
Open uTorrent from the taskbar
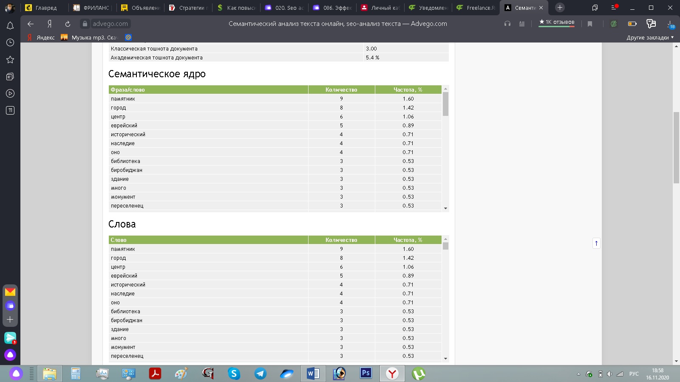pos(419,374)
